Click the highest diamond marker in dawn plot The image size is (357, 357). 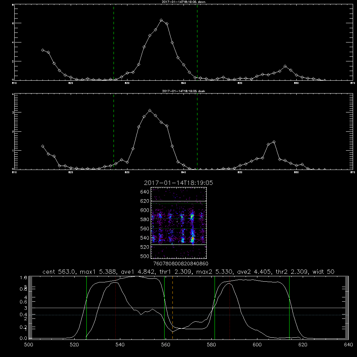(x=161, y=20)
